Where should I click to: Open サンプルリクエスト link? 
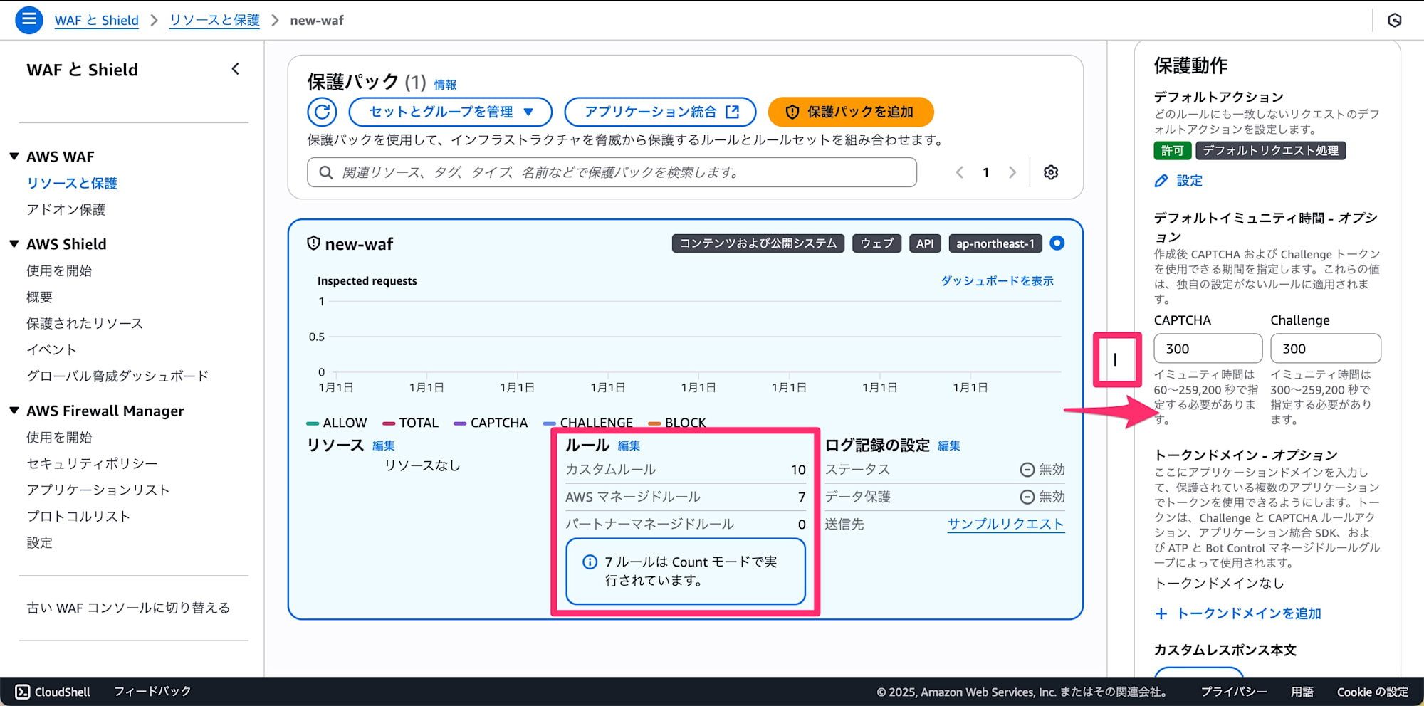(1005, 524)
